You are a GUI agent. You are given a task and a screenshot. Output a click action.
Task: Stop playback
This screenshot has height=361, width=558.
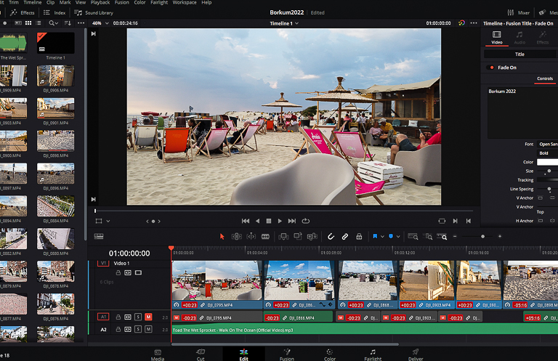pyautogui.click(x=269, y=221)
